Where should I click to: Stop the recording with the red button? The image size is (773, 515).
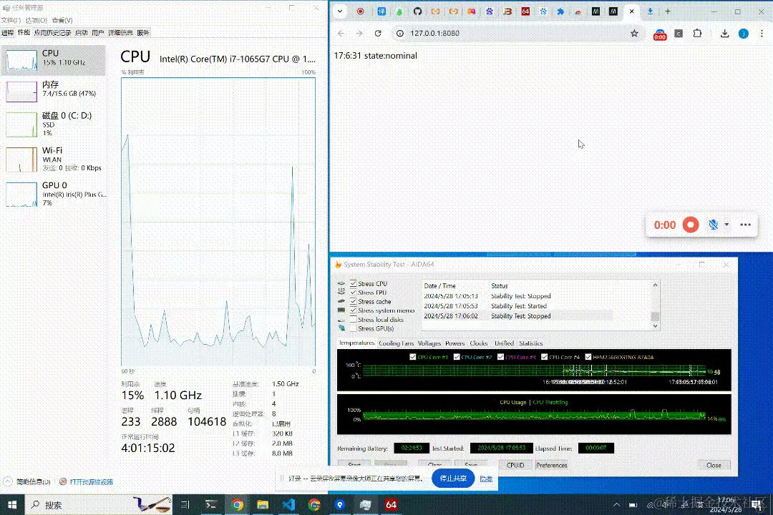click(x=691, y=225)
